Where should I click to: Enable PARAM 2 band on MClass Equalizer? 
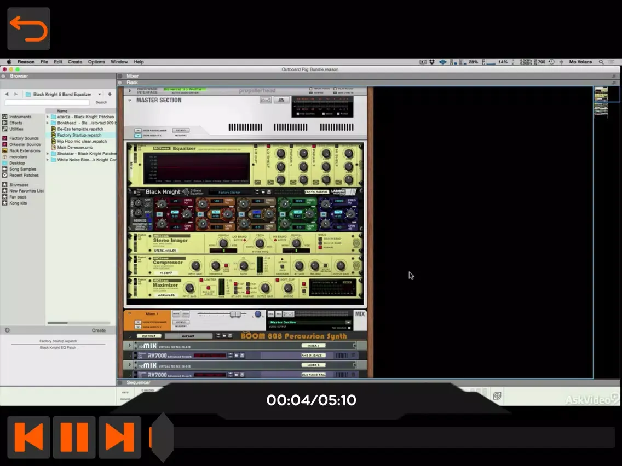[x=314, y=147]
